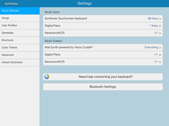Open the Shortcuts section
This screenshot has height=126, width=169.
coord(20,40)
